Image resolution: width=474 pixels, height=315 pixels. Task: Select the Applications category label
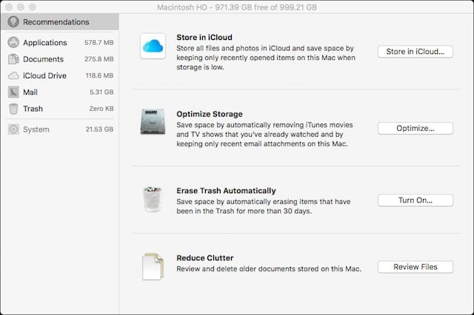pos(44,43)
